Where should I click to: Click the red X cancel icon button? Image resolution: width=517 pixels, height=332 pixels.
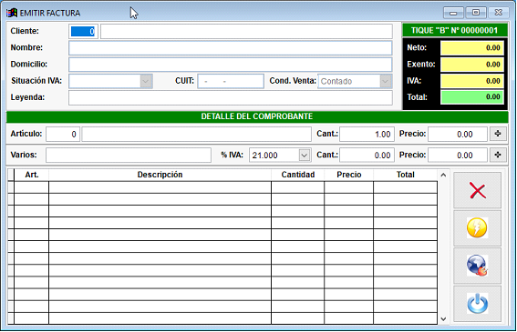tap(477, 190)
